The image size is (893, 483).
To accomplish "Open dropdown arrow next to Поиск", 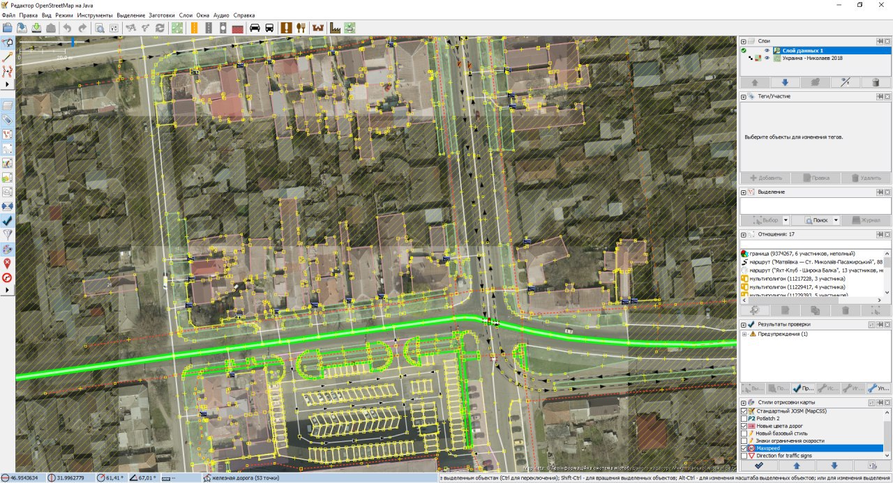I will 836,220.
